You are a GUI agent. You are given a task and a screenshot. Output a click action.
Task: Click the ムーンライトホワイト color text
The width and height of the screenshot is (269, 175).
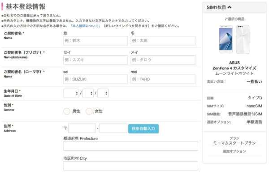click(234, 73)
